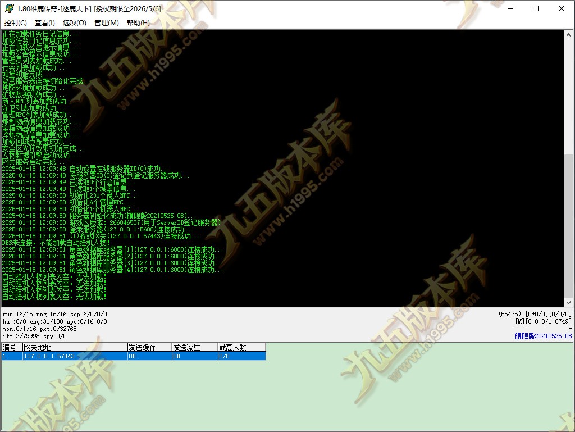Image resolution: width=575 pixels, height=432 pixels.
Task: Click log line 网关服务启动完成
Action: tap(33, 162)
